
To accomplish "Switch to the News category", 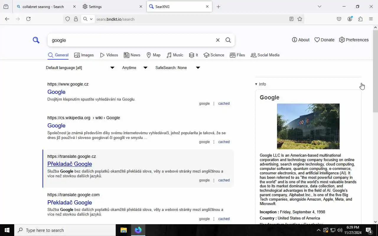I will [x=132, y=55].
